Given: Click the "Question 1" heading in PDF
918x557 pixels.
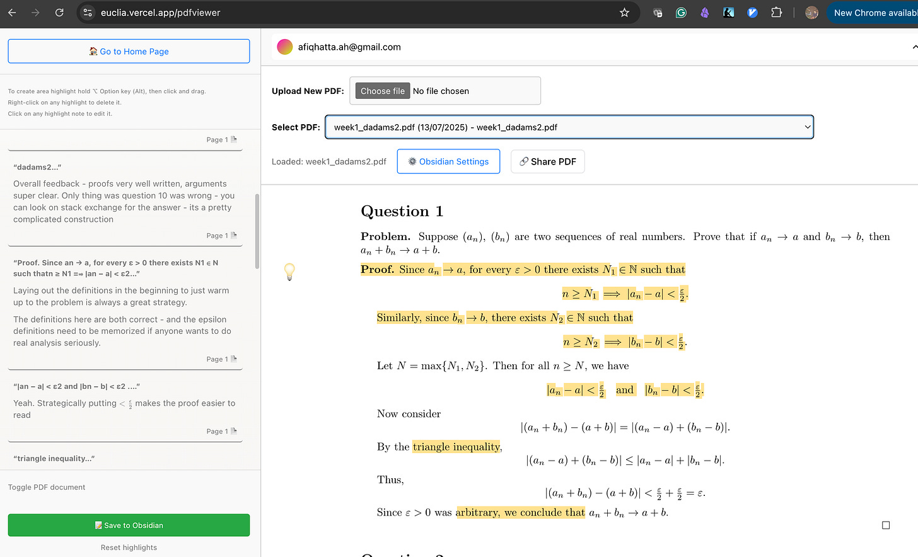Looking at the screenshot, I should (402, 211).
